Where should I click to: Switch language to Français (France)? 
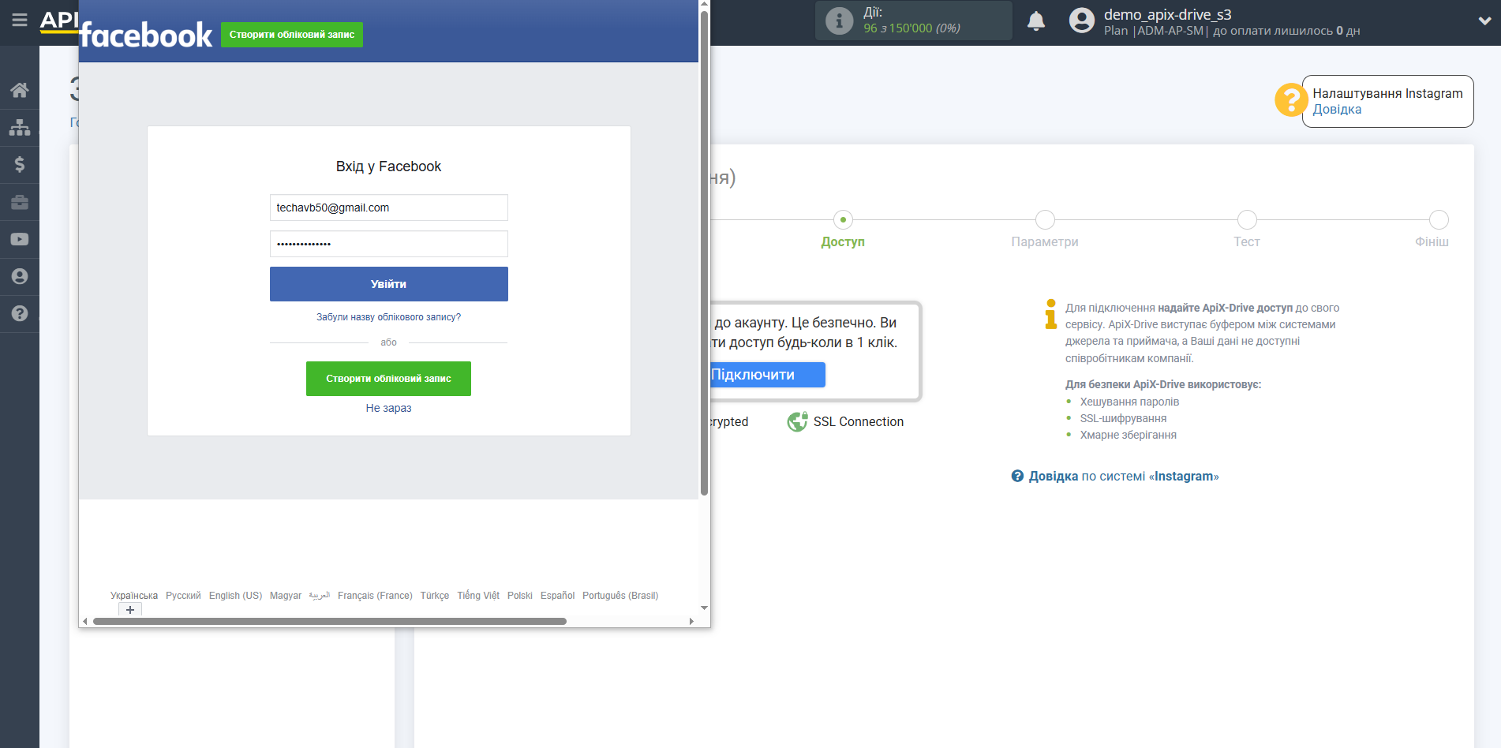pyautogui.click(x=375, y=596)
